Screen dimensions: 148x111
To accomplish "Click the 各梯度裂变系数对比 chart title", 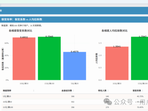I will (21, 31).
